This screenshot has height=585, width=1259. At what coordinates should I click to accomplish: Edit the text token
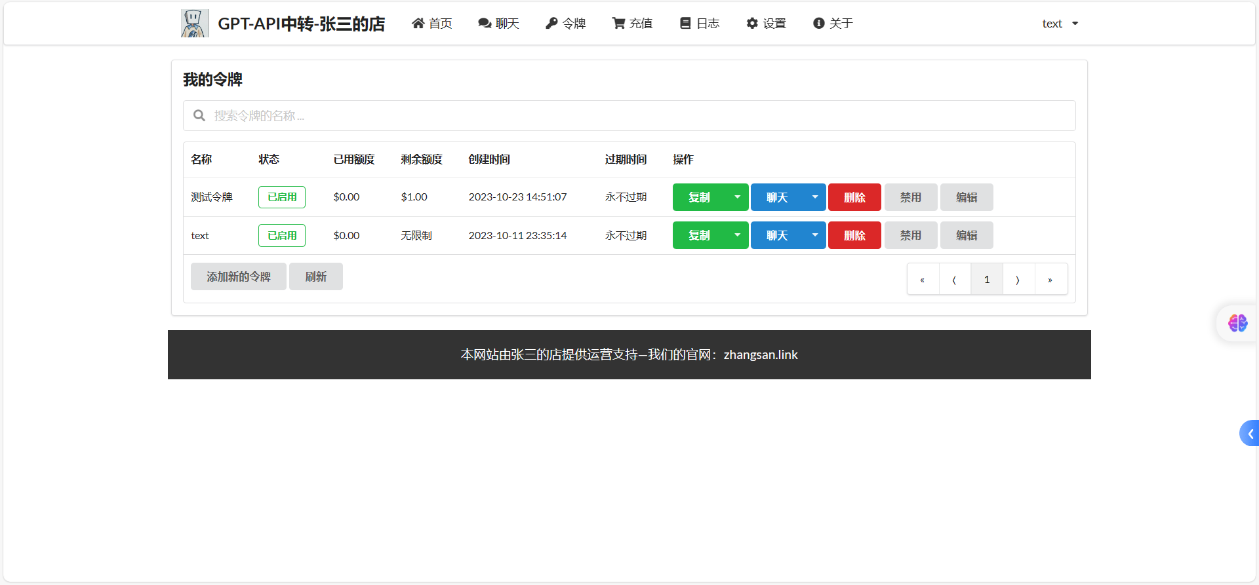tap(967, 235)
